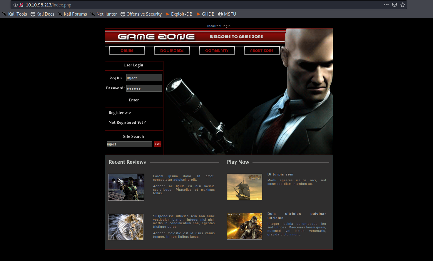Viewport: 433px width, 261px height.
Task: Run the site search with the GO button
Action: (158, 144)
